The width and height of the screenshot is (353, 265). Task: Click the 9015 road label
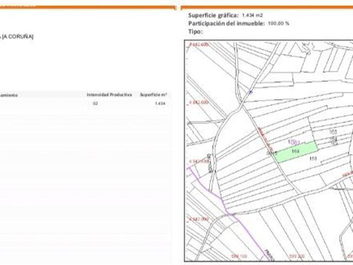pyautogui.click(x=272, y=153)
